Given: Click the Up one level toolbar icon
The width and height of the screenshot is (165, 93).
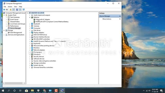Looking at the screenshot, I should (x=11, y=10).
